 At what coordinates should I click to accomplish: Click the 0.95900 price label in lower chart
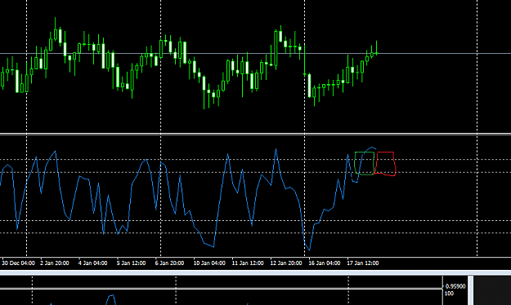pos(455,286)
